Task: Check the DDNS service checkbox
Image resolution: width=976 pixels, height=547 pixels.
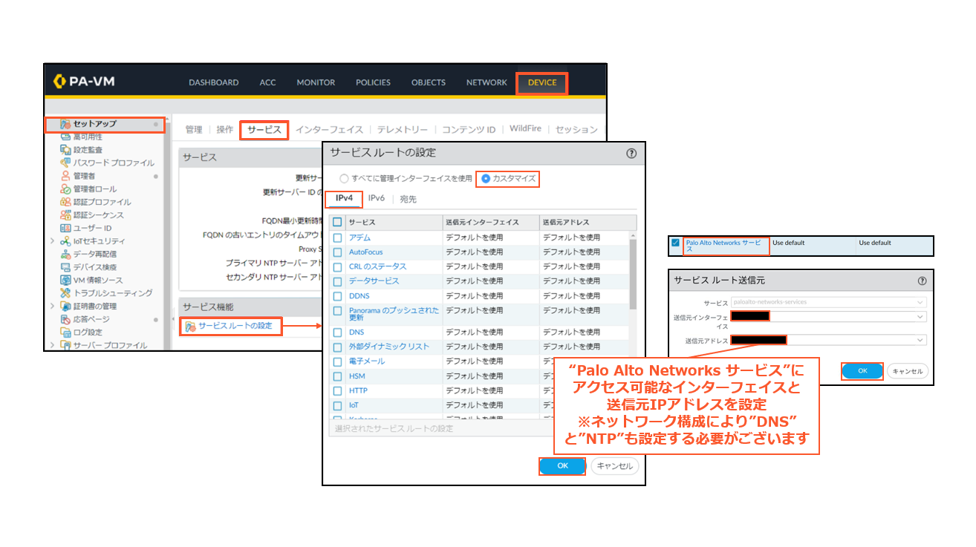Action: (337, 295)
